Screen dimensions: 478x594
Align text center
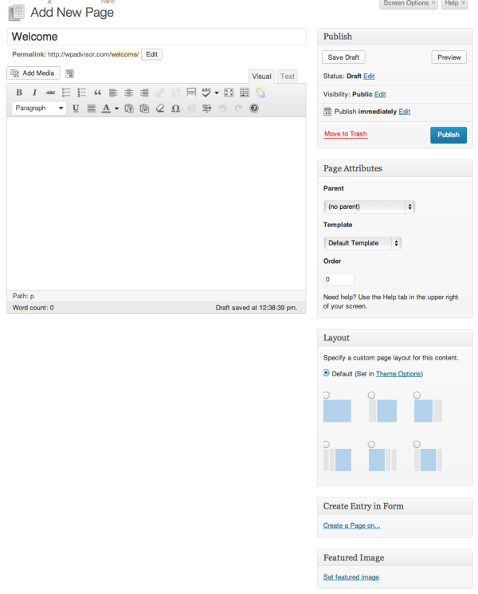pos(129,92)
